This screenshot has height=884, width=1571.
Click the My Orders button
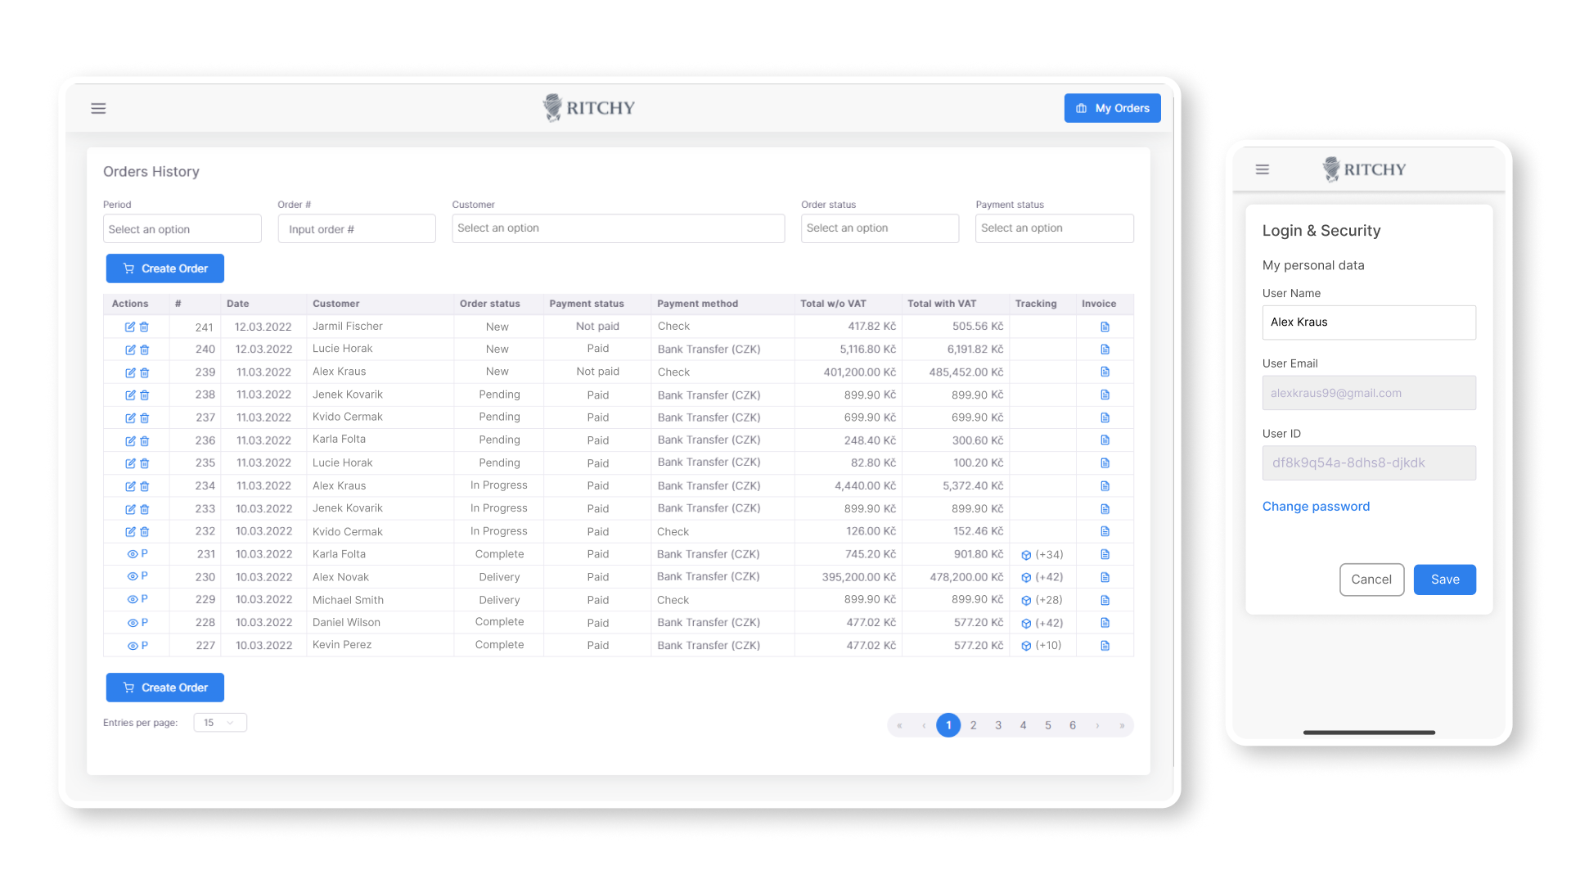pyautogui.click(x=1112, y=108)
